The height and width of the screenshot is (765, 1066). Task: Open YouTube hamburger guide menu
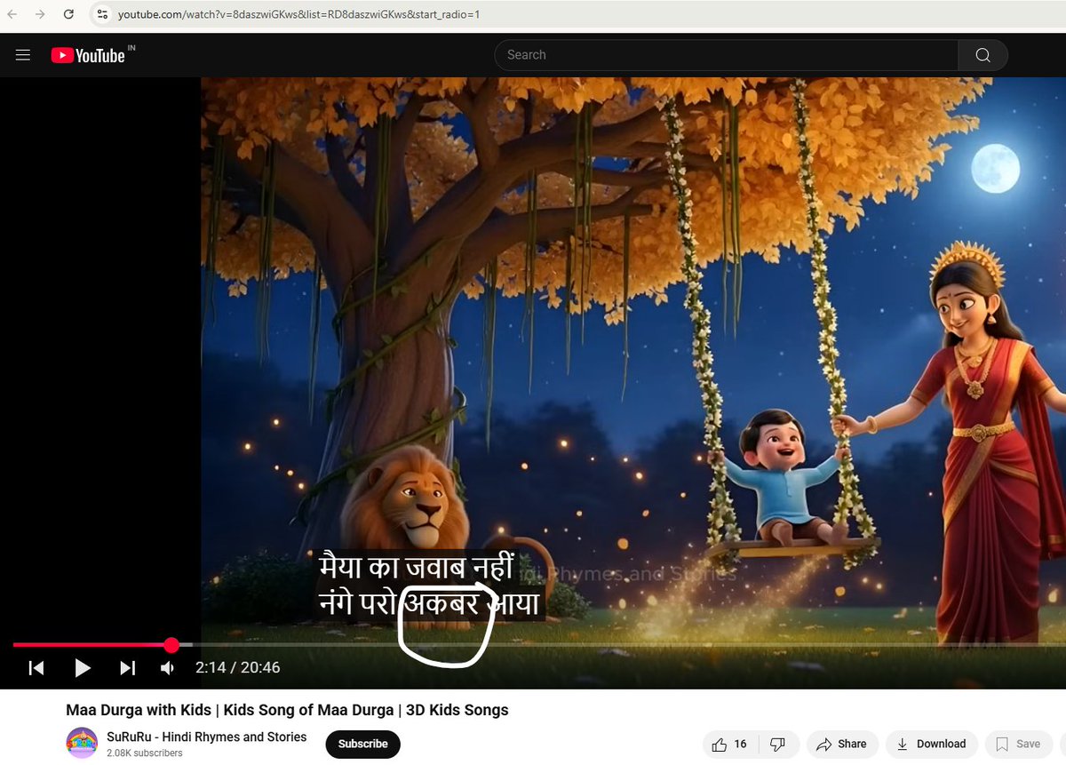tap(23, 55)
